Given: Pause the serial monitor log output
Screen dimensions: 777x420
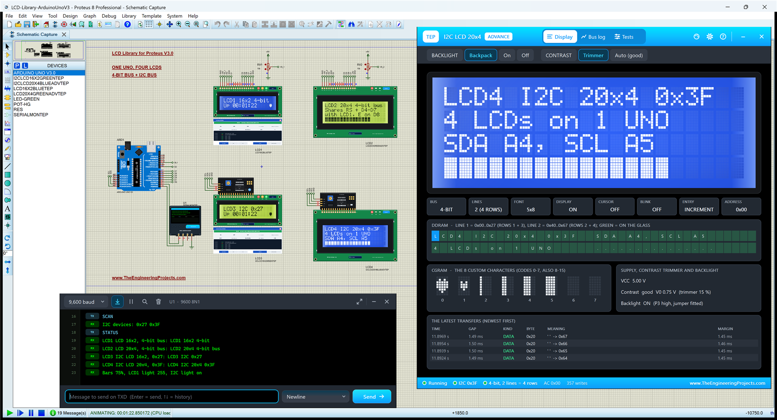Looking at the screenshot, I should 131,302.
